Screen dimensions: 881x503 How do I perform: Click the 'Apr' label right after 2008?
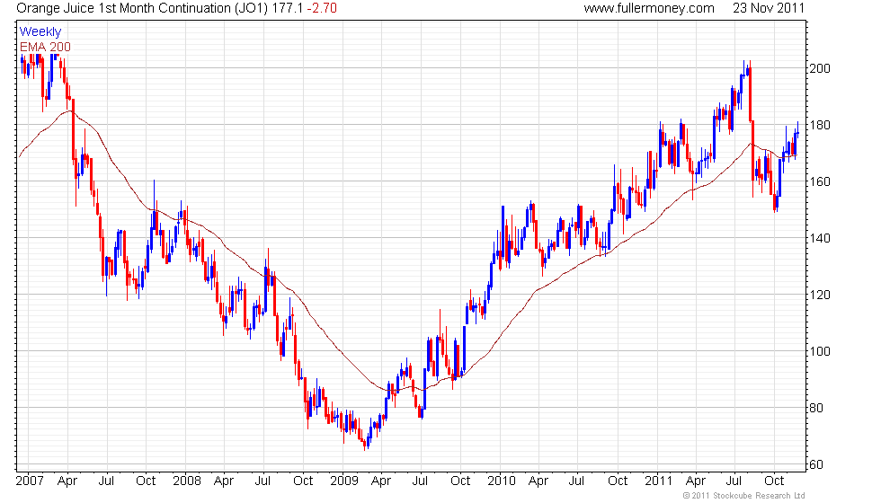pyautogui.click(x=224, y=481)
